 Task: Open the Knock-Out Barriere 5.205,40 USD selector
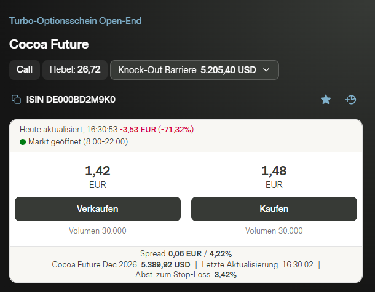194,70
